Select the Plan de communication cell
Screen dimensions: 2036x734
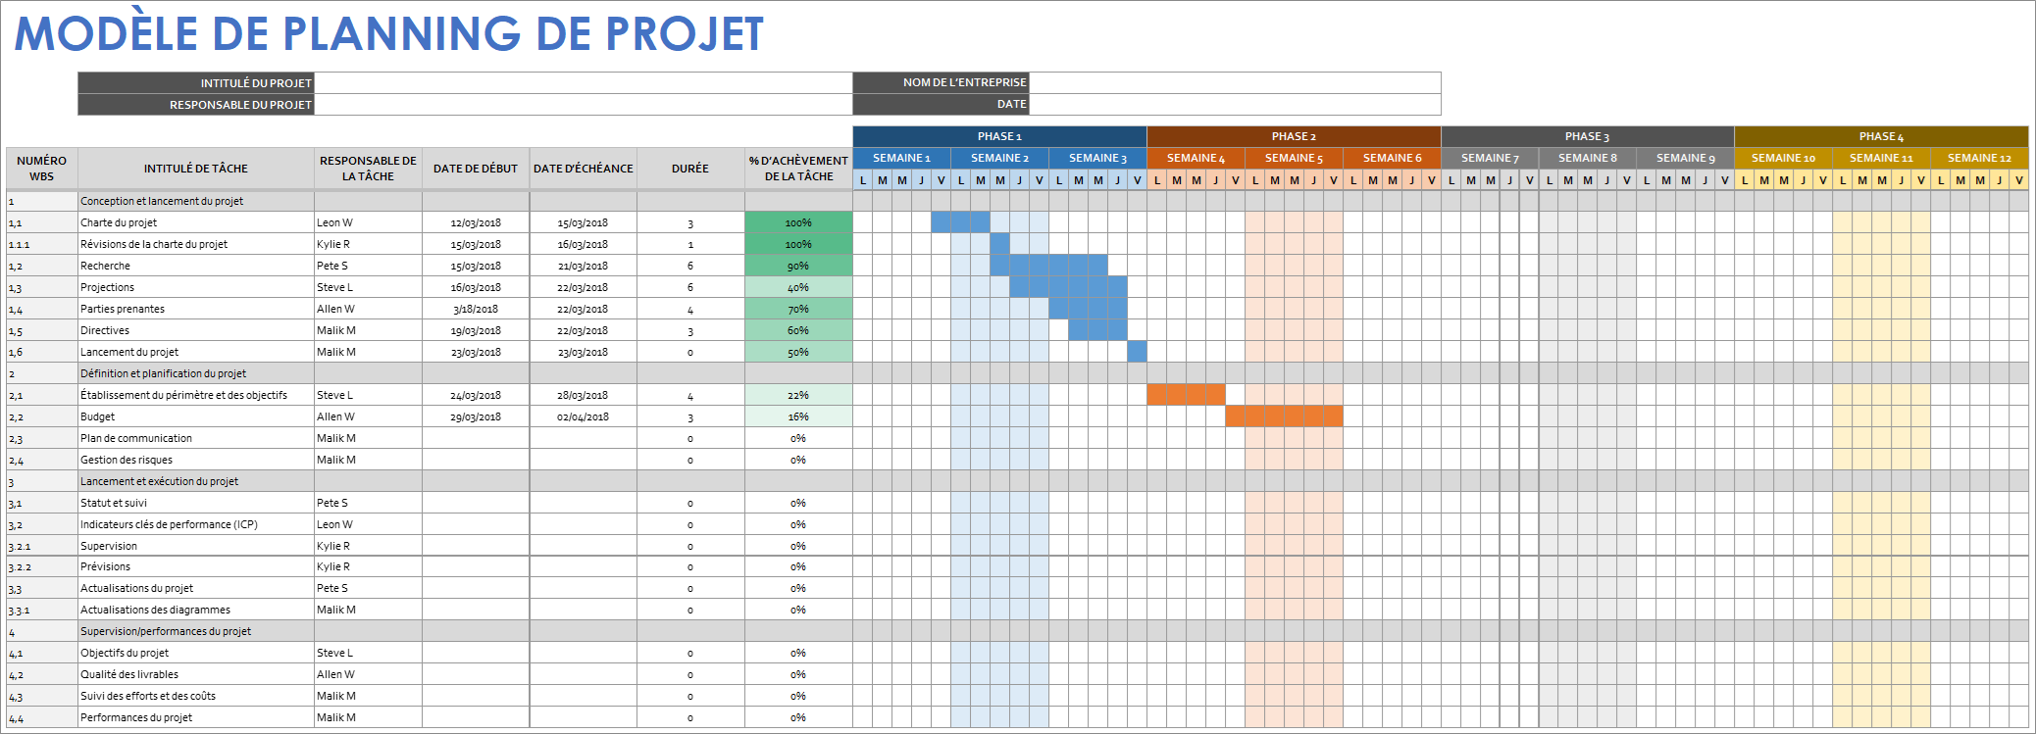196,438
